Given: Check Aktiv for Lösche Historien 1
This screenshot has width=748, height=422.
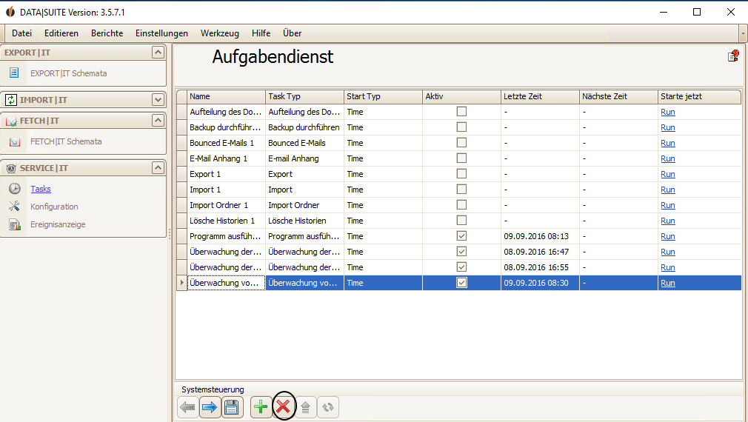Looking at the screenshot, I should (x=461, y=221).
